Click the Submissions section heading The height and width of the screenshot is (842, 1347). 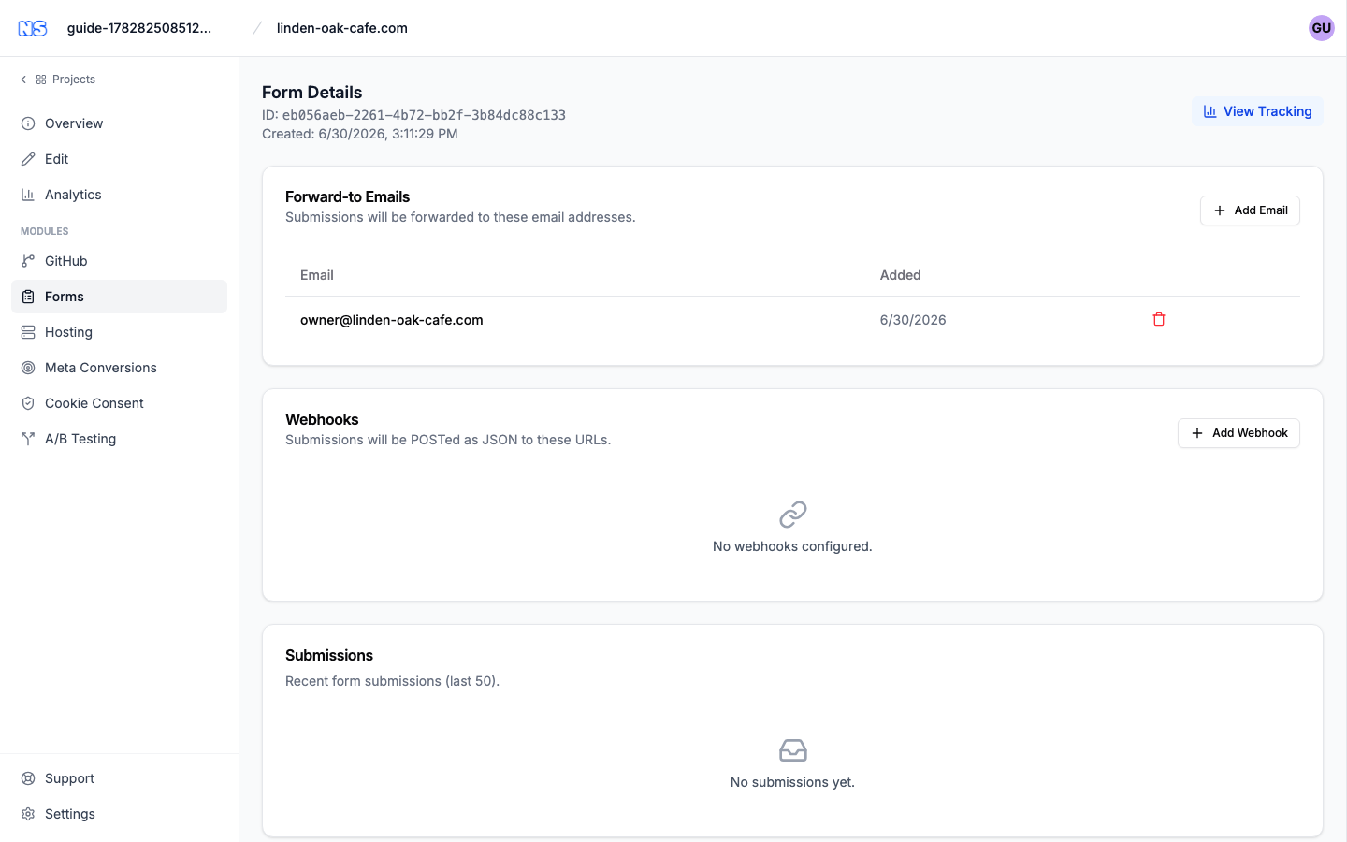pyautogui.click(x=329, y=655)
